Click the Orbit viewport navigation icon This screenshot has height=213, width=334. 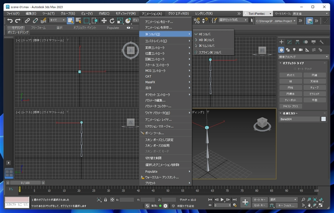pos(315,205)
